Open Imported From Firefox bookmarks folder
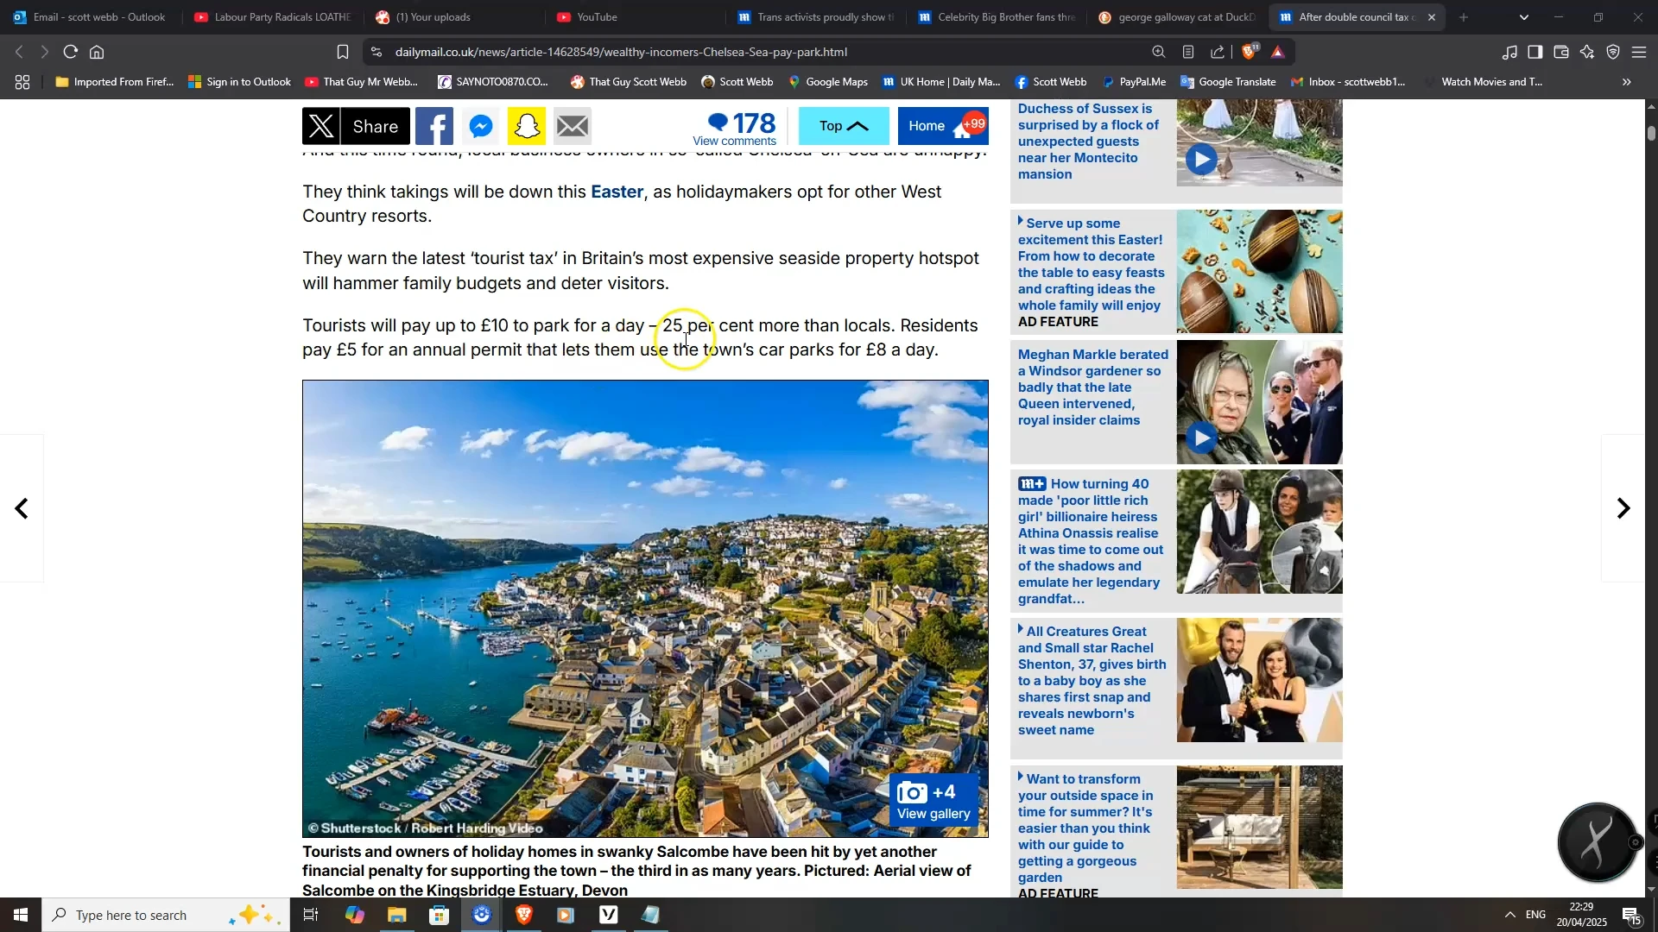Viewport: 1658px width, 932px height. coord(115,82)
